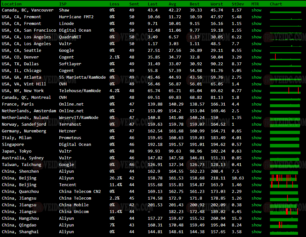Image resolution: width=306 pixels, height=237 pixels.
Task: Show MTR for Paris Online.net
Action: coord(256,104)
